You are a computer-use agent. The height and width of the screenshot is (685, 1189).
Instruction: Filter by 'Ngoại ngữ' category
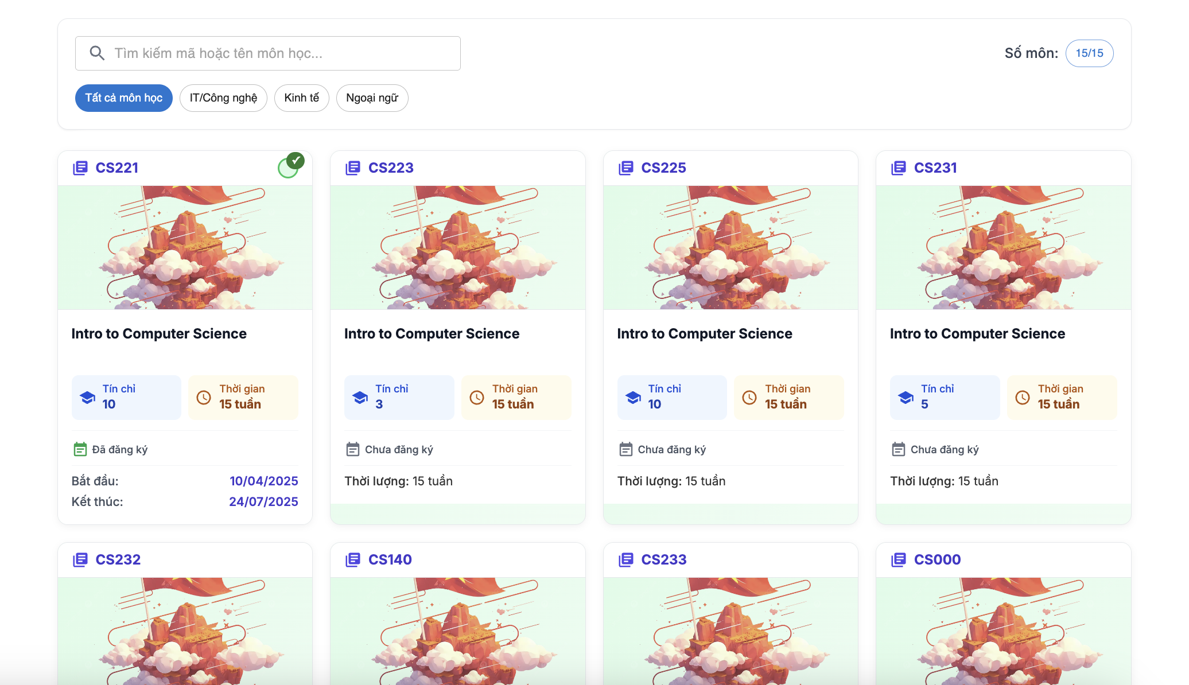372,98
